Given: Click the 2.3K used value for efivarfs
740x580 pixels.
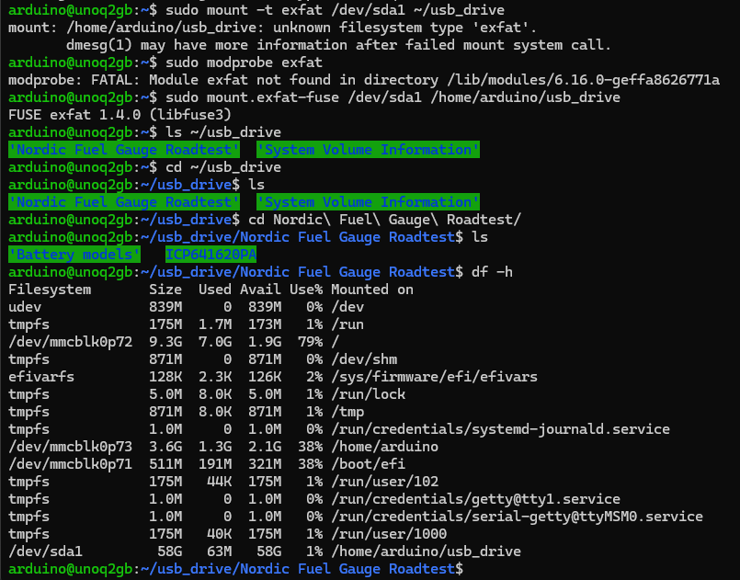Looking at the screenshot, I should pyautogui.click(x=215, y=377).
